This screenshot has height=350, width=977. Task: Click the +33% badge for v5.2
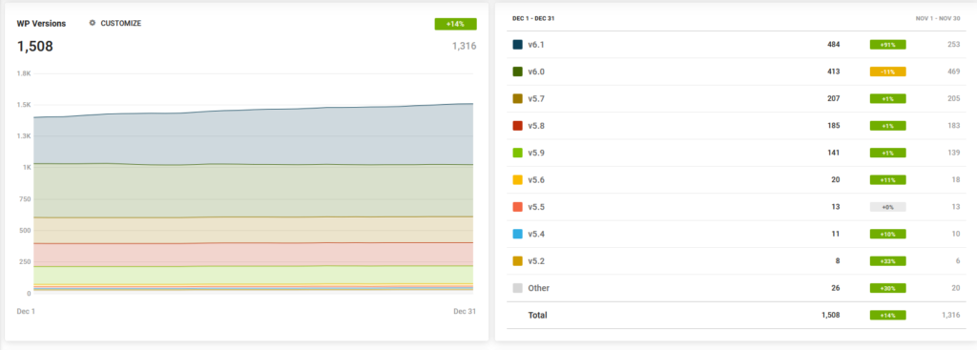coord(888,261)
